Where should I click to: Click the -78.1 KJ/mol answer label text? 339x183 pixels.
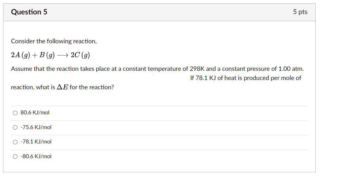(36, 142)
